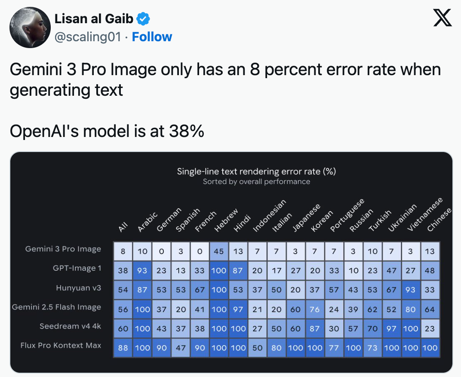
Task: Open Lisan al Gaib's profile avatar
Action: [x=28, y=27]
